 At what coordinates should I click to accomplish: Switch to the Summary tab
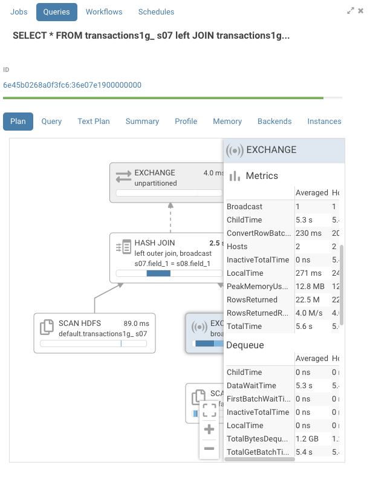click(x=142, y=122)
